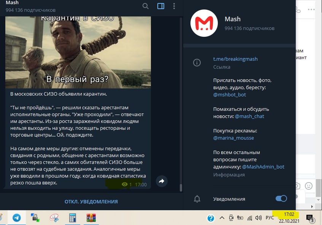Screen dimensions: 322x225
Task: Turn off the Уведомления switch
Action: (x=281, y=198)
